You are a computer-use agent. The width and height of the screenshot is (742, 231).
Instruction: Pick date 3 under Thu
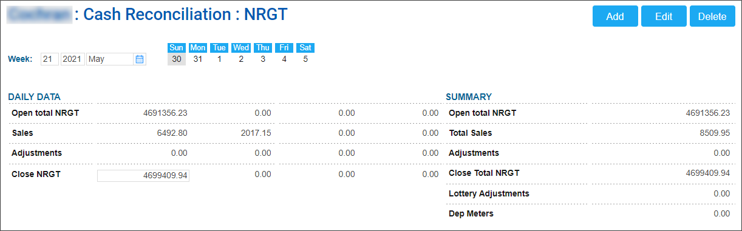pos(263,59)
